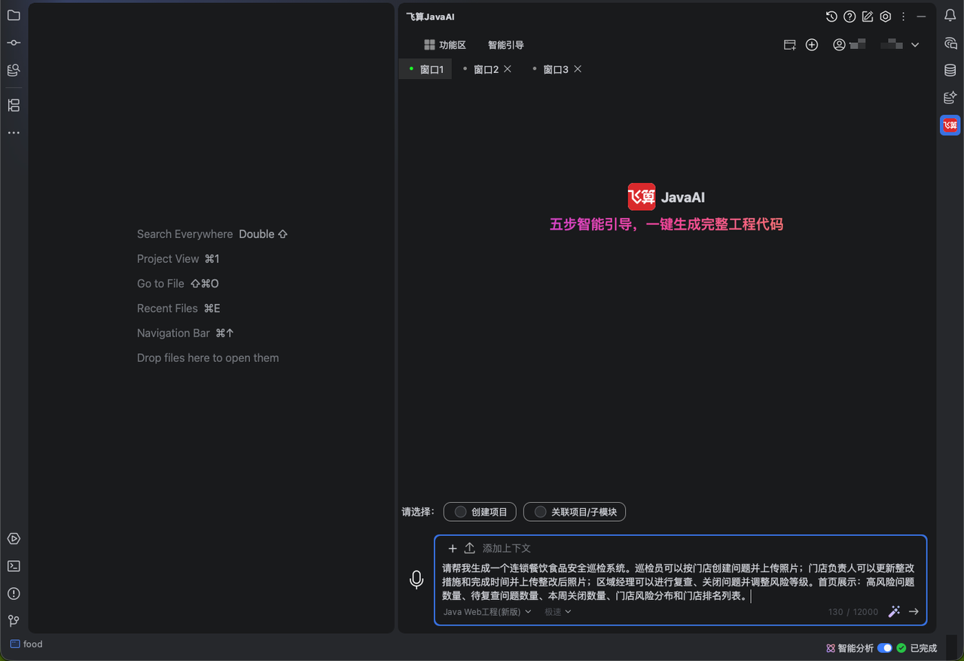This screenshot has width=964, height=661.
Task: Click the magic wand prompt optimize icon
Action: tap(894, 611)
